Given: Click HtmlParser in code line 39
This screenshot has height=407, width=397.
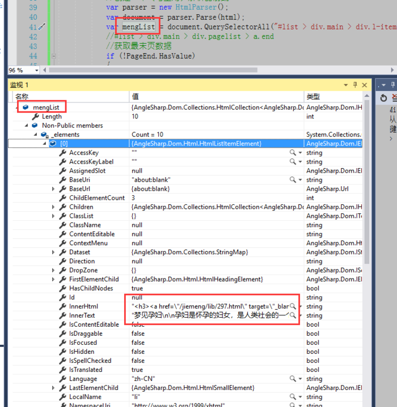Looking at the screenshot, I should [x=196, y=7].
